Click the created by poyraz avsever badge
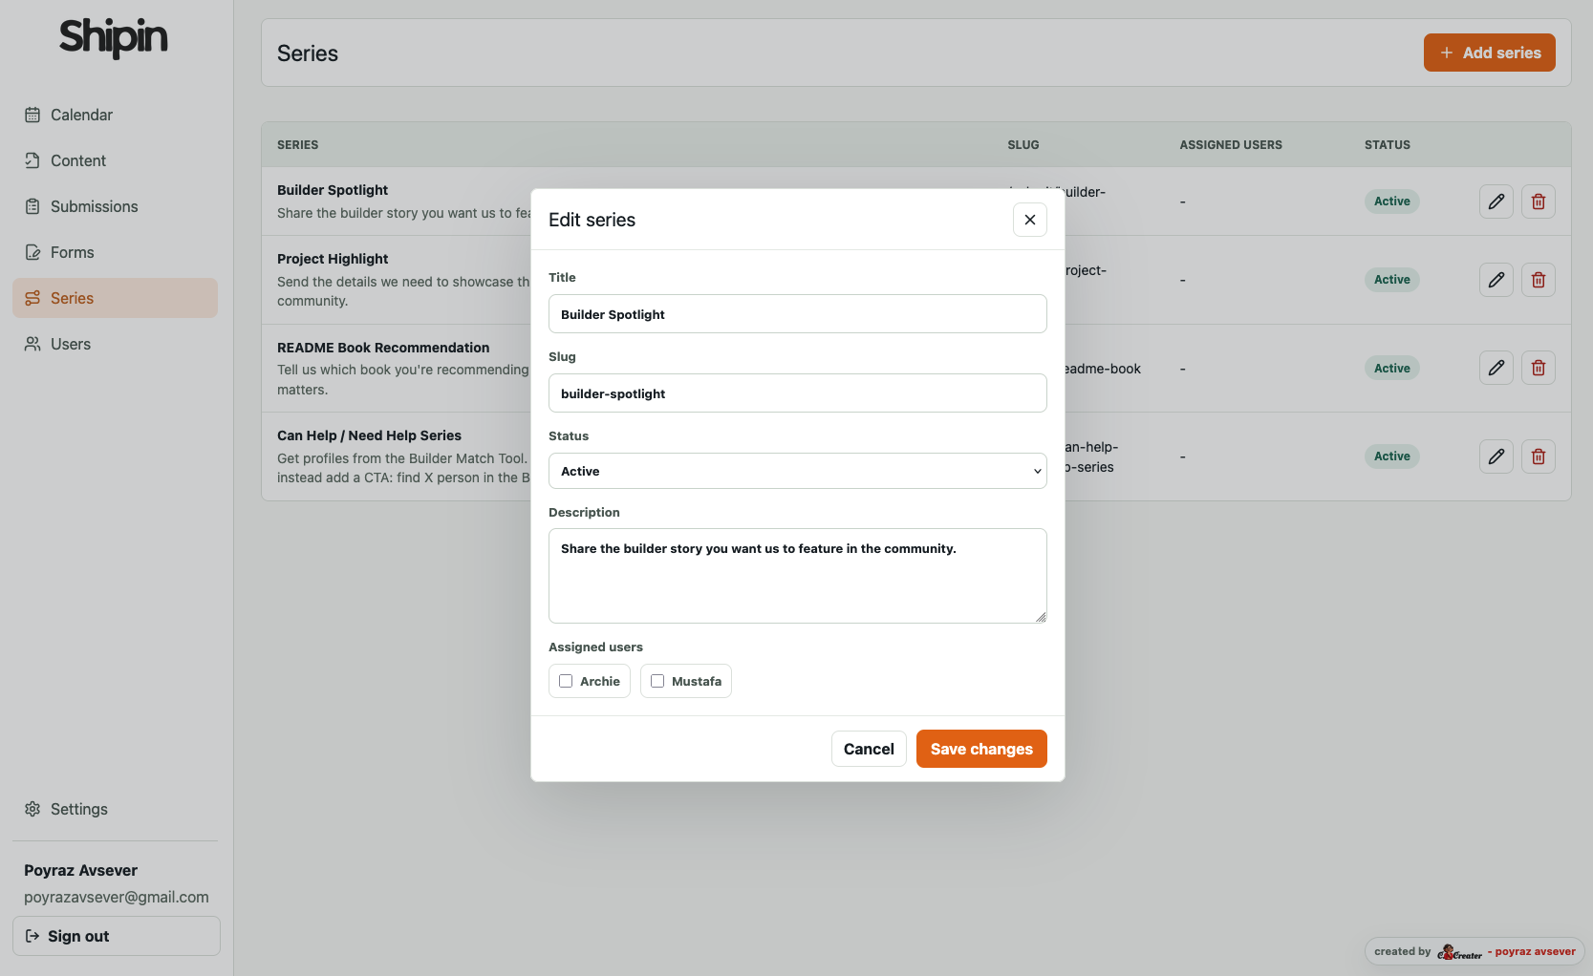 (1475, 951)
